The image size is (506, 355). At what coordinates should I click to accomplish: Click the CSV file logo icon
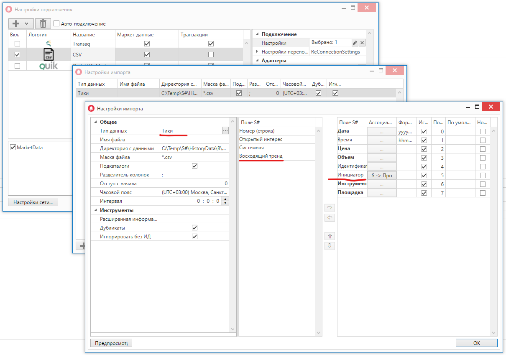pos(49,54)
